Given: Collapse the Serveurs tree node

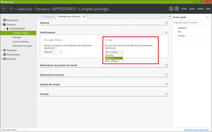Looking at the screenshot, I should (x=2, y=24).
